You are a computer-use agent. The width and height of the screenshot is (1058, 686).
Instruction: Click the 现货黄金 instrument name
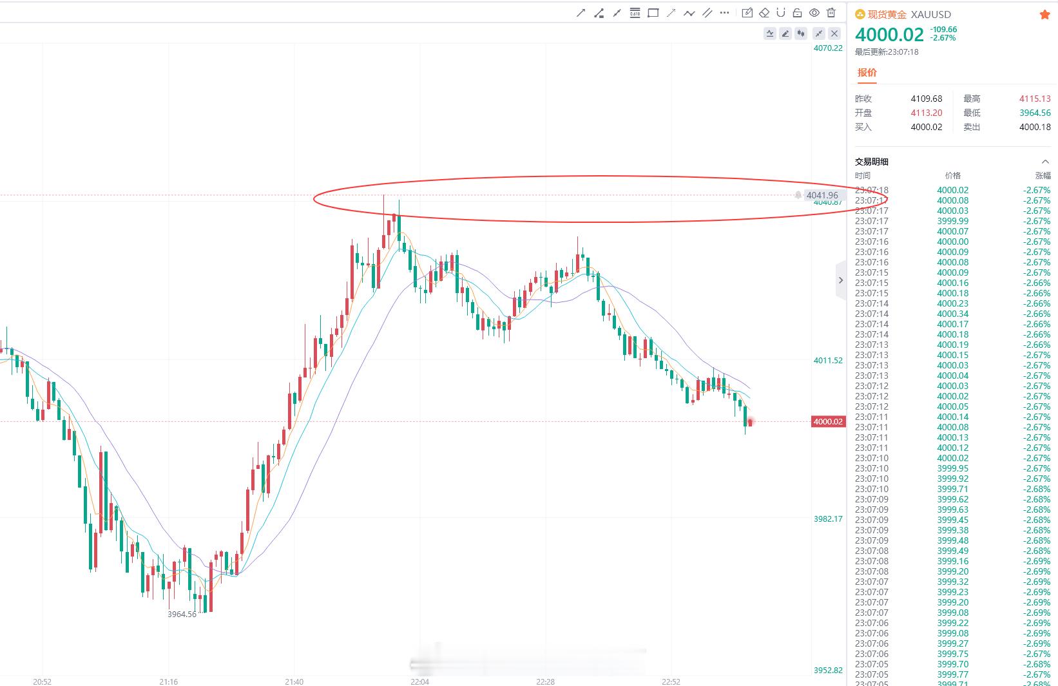pyautogui.click(x=887, y=14)
